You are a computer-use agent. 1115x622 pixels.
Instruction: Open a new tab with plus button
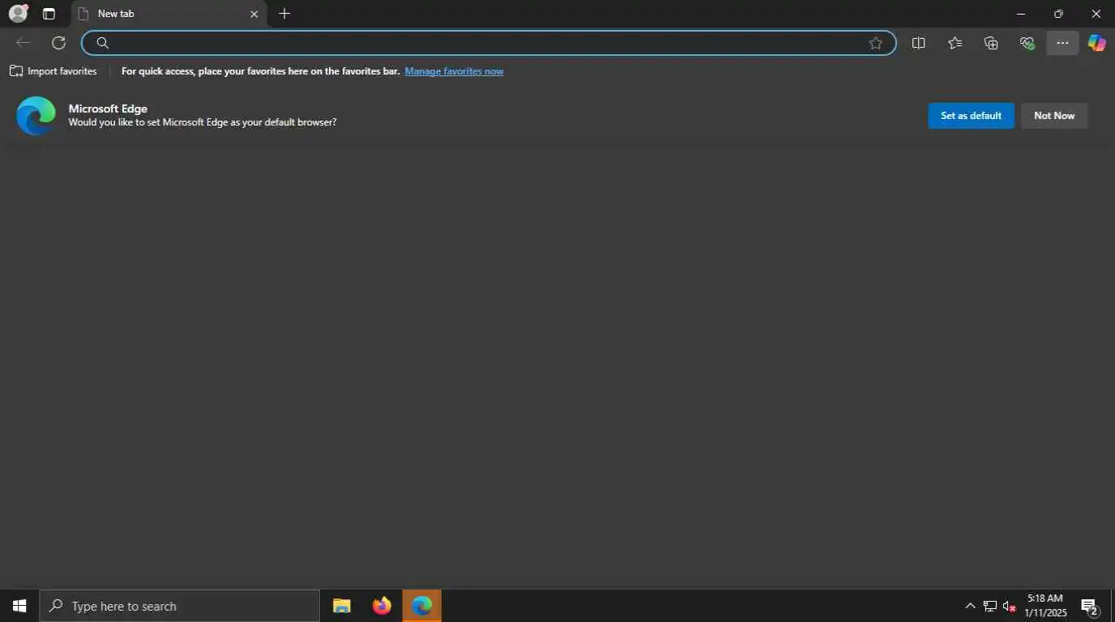point(284,14)
